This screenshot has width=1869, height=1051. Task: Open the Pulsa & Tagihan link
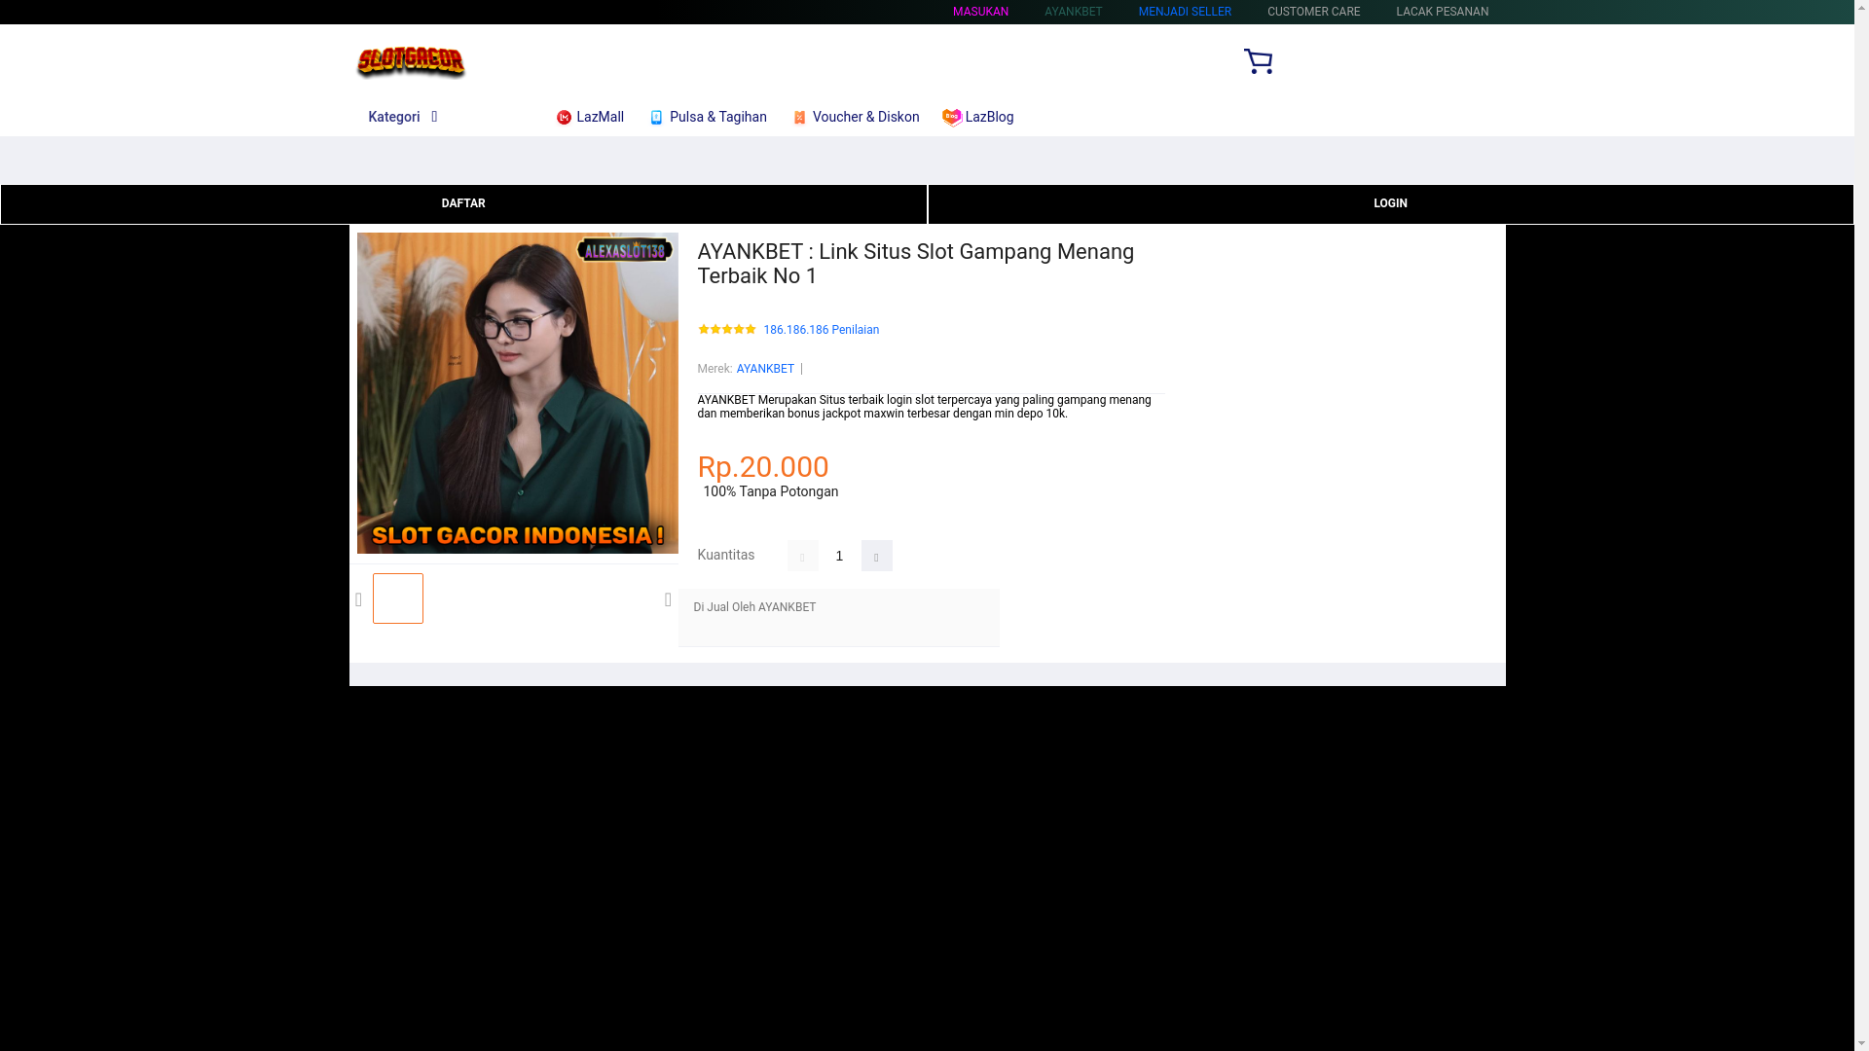click(x=718, y=117)
